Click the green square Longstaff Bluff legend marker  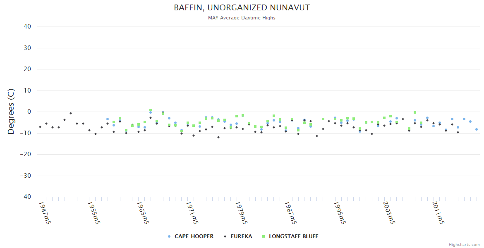tap(264, 236)
